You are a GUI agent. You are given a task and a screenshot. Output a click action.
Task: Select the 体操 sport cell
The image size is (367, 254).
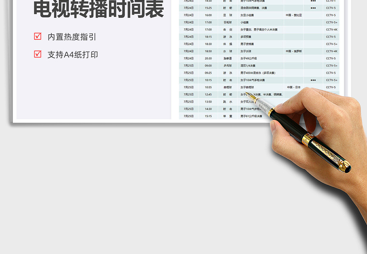[x=228, y=44]
